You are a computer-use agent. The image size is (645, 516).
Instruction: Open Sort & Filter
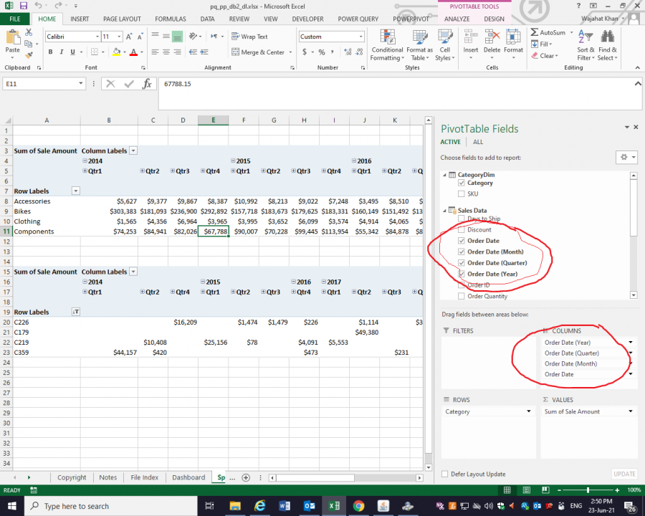click(x=586, y=45)
